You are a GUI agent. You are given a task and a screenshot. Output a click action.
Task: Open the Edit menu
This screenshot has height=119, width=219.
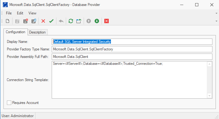coord(20,13)
